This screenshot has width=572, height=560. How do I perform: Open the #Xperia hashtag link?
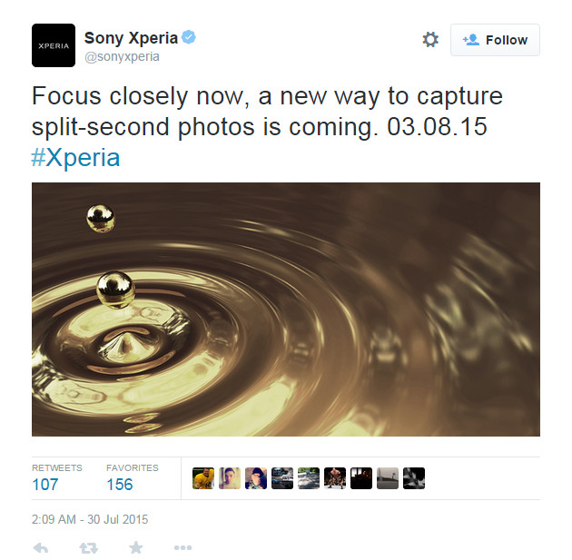click(x=75, y=158)
